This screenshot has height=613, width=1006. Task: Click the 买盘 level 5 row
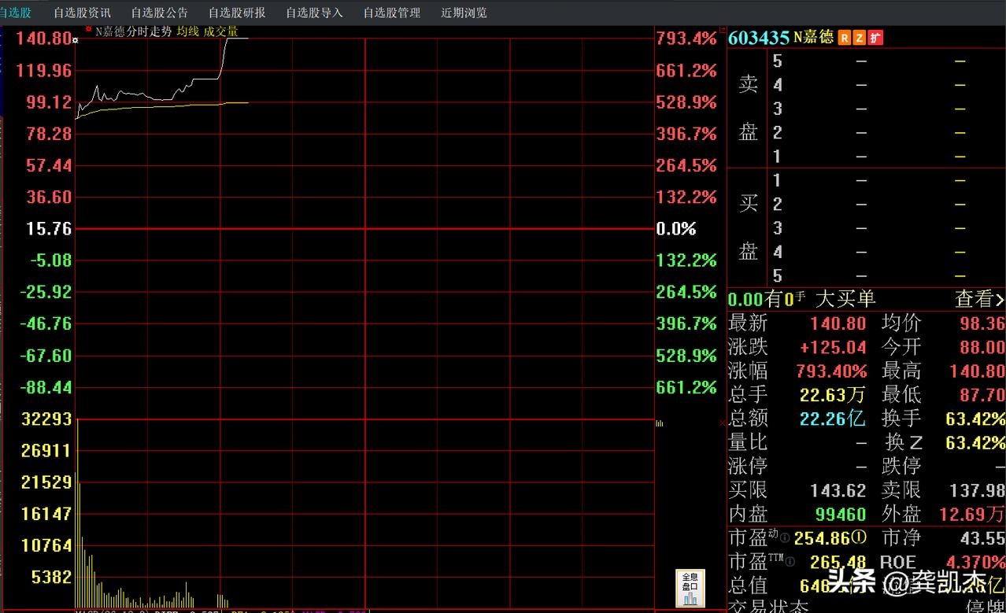(x=886, y=275)
